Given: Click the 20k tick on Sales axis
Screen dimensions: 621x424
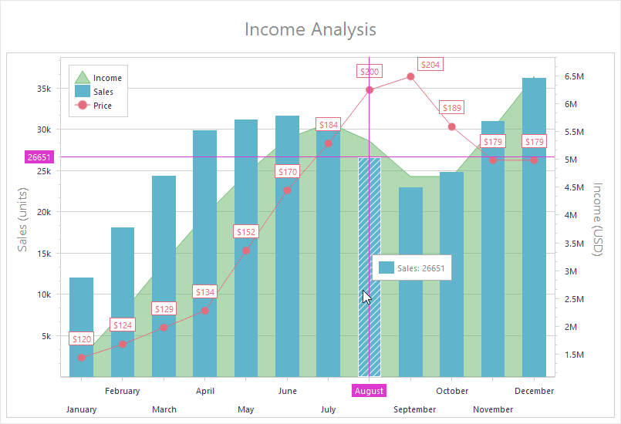Looking at the screenshot, I should 44,212.
